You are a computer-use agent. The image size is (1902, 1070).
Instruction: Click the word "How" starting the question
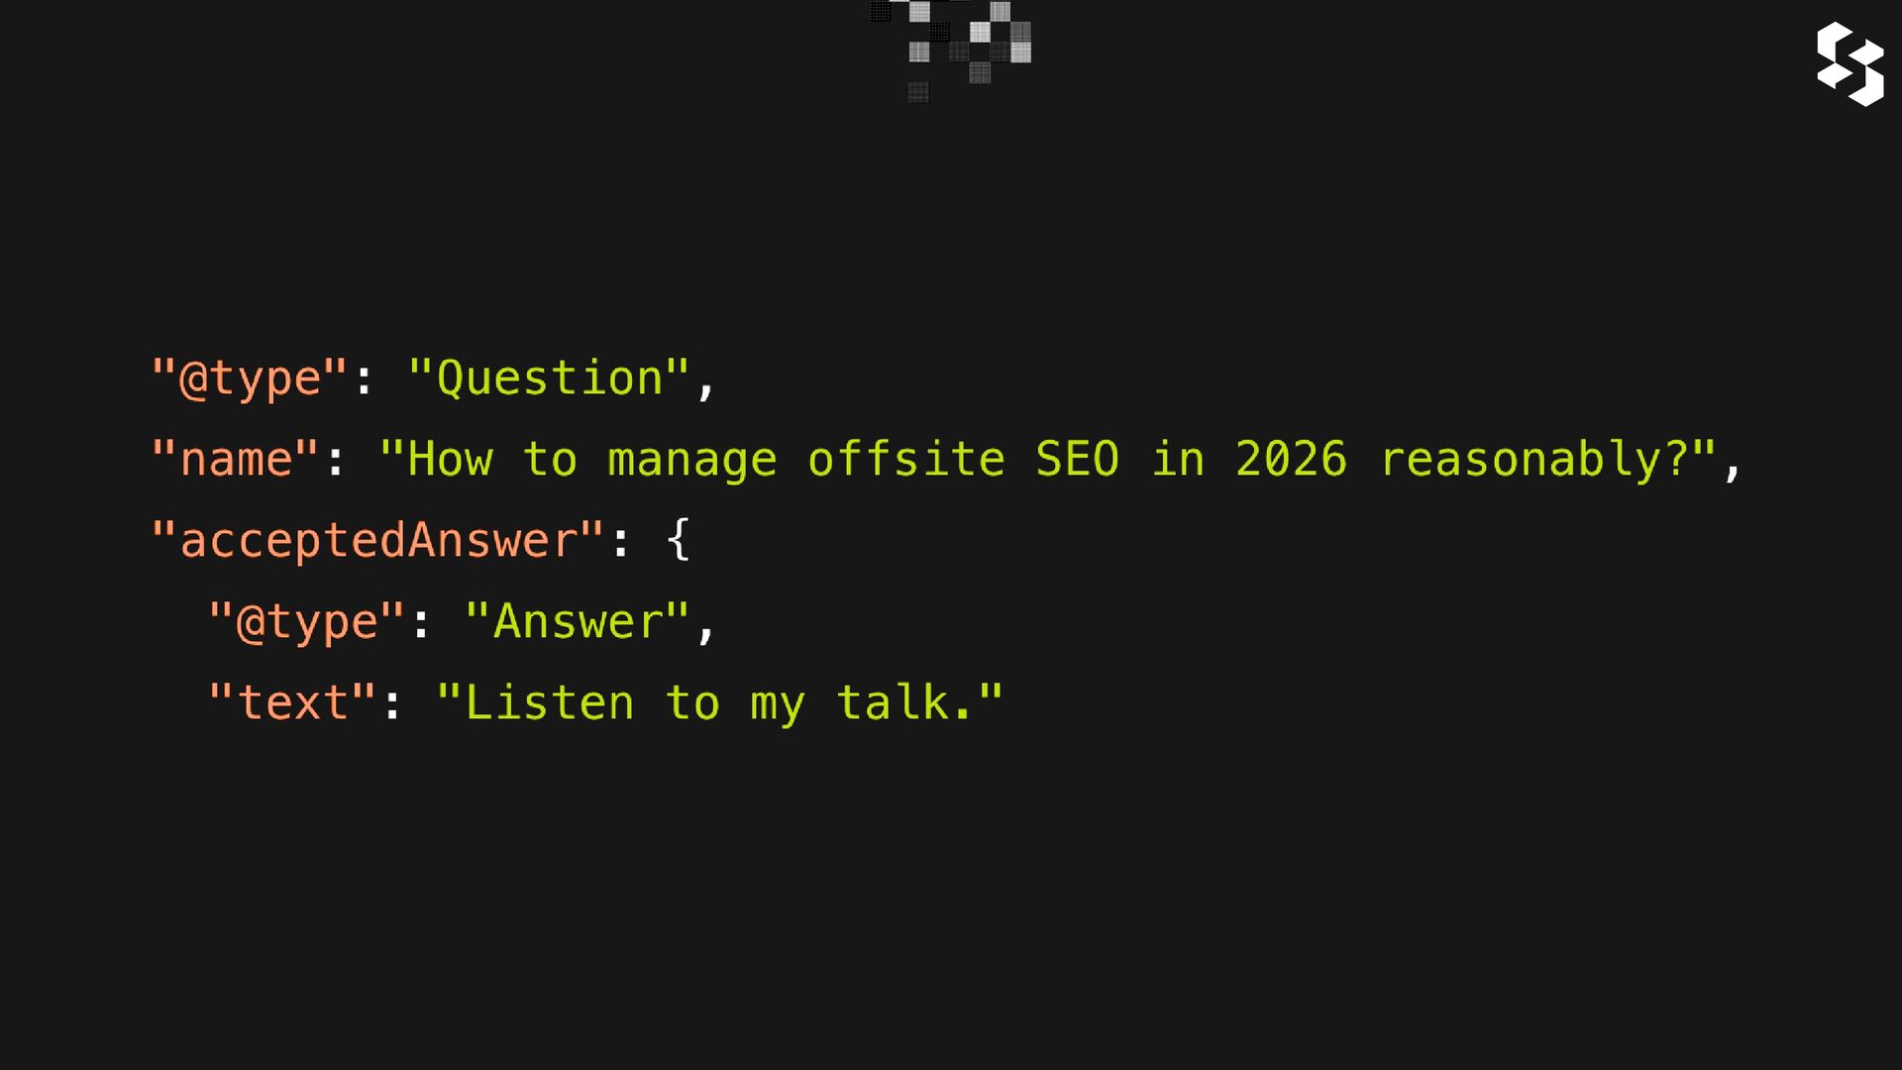(450, 460)
